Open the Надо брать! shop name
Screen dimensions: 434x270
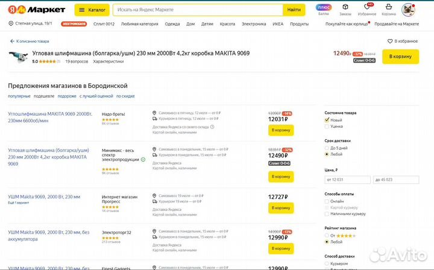coord(113,114)
